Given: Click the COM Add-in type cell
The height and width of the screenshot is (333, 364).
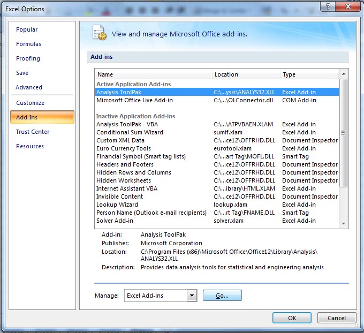Looking at the screenshot, I should pos(299,100).
